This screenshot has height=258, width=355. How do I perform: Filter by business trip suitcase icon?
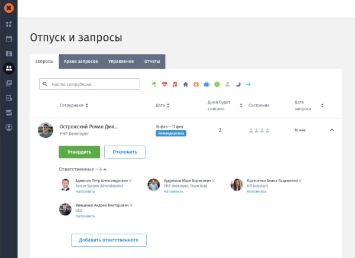tap(206, 84)
